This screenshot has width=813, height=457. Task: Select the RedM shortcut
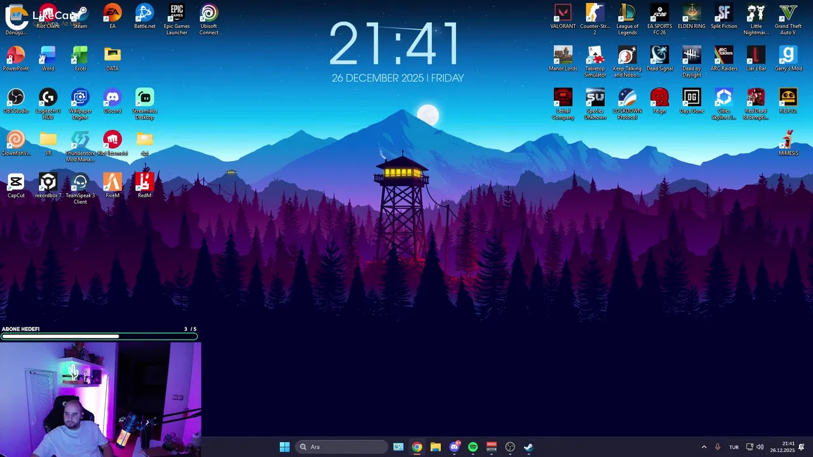point(144,186)
